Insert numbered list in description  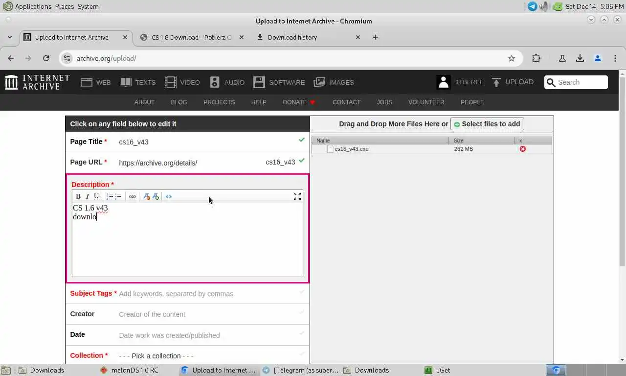(x=110, y=196)
